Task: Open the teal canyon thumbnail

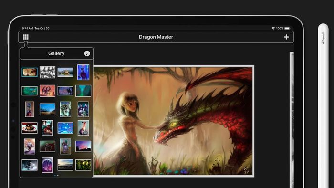Action: coord(83,91)
